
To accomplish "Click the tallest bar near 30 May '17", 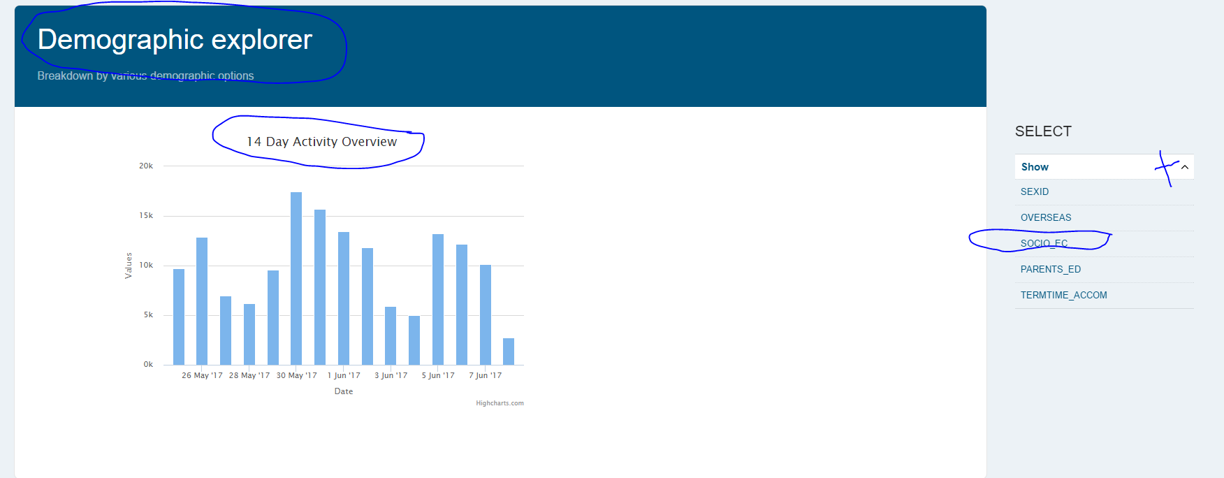I will (296, 278).
